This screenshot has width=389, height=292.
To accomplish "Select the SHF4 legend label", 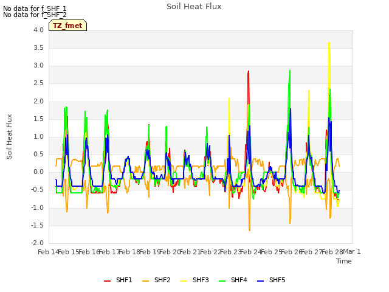I will click(x=239, y=280).
